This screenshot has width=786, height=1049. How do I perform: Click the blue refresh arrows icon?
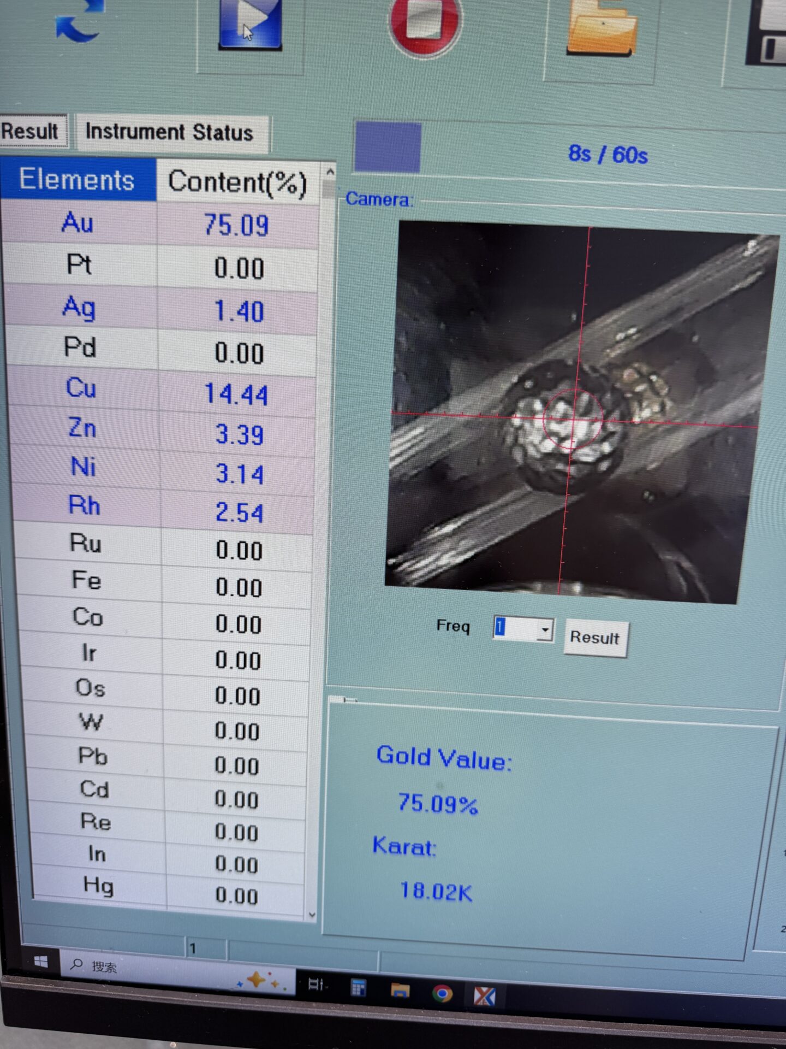click(x=79, y=22)
